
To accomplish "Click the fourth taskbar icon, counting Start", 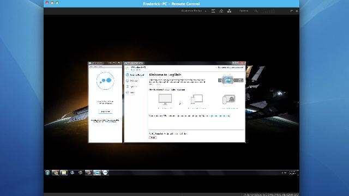I will [72, 173].
